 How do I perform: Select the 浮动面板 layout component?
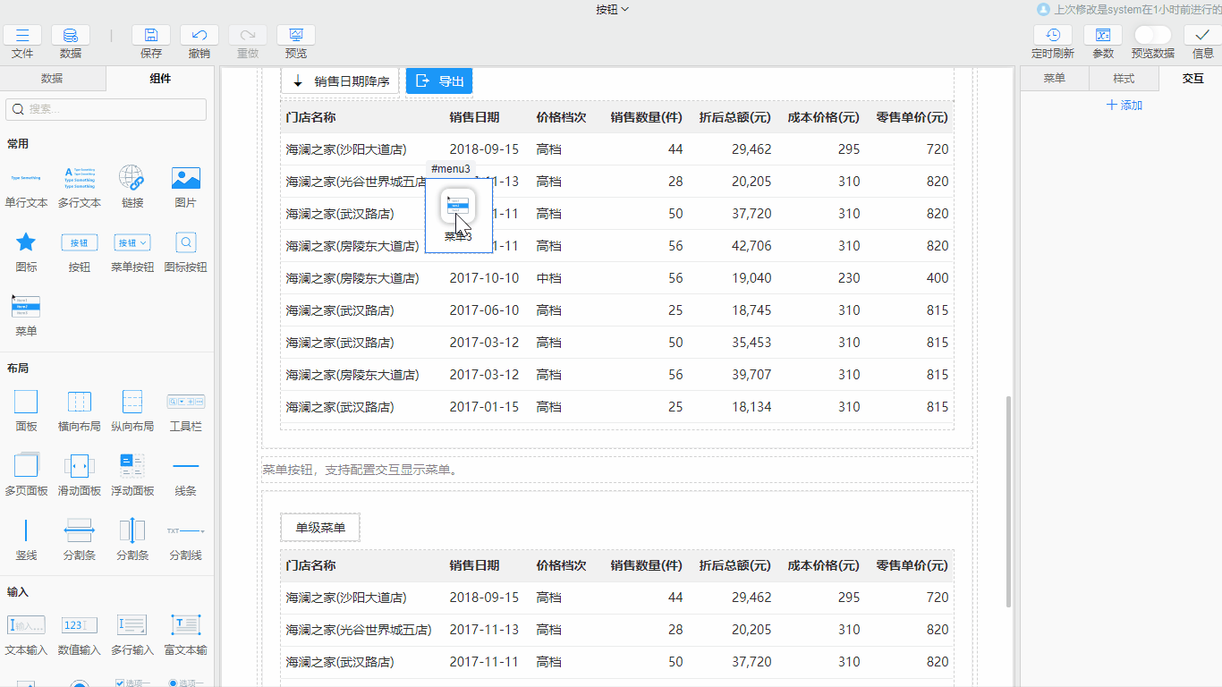point(132,465)
